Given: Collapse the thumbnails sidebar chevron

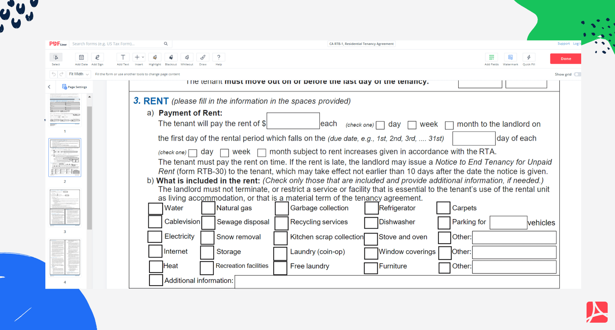Looking at the screenshot, I should tap(49, 87).
